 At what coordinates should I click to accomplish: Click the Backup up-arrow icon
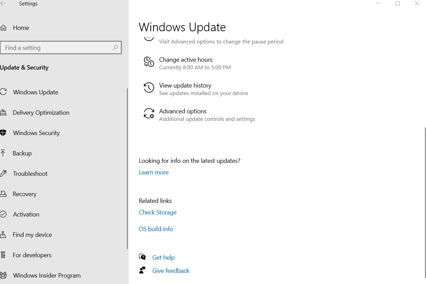[4, 153]
